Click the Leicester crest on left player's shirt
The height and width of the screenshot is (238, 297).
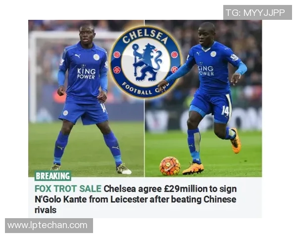click(96, 57)
